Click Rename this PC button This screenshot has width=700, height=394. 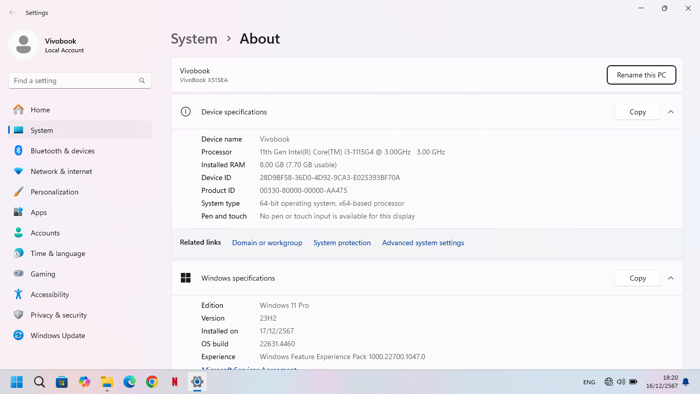[642, 75]
